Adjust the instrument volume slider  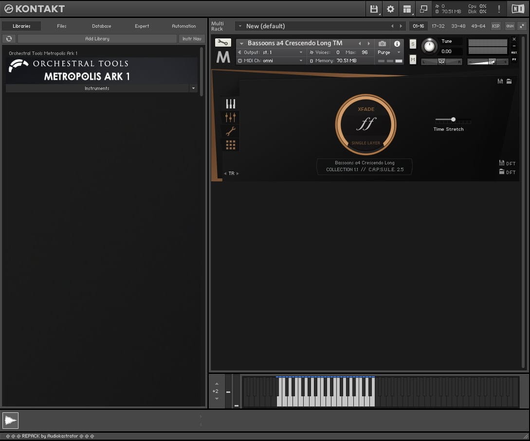(487, 62)
